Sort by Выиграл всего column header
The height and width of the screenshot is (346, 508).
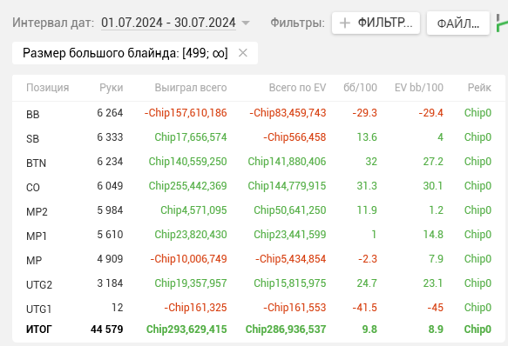[191, 88]
